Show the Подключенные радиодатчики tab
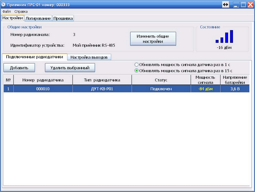255x192 pixels. click(x=34, y=57)
